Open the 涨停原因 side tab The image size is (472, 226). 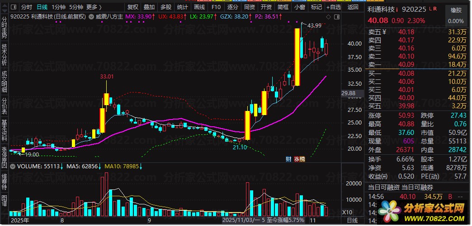4,157
